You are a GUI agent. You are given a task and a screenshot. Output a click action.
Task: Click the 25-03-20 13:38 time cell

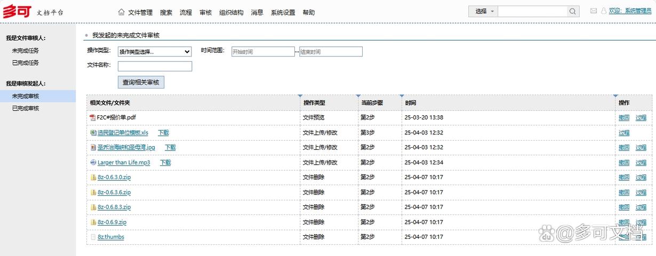424,117
